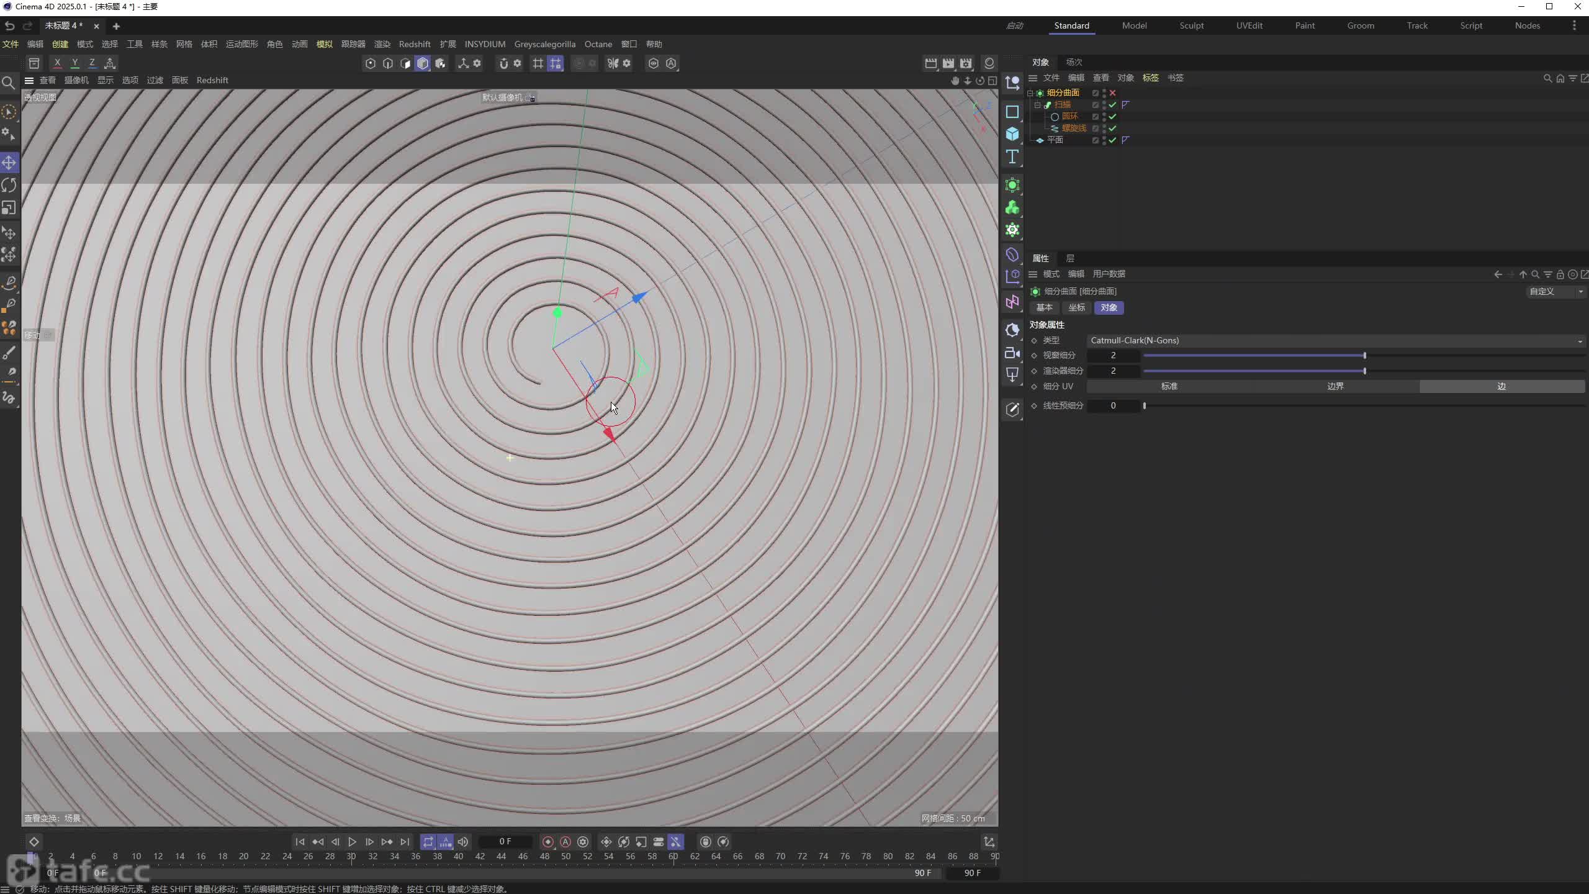Click render view clapperboard icon

point(930,63)
